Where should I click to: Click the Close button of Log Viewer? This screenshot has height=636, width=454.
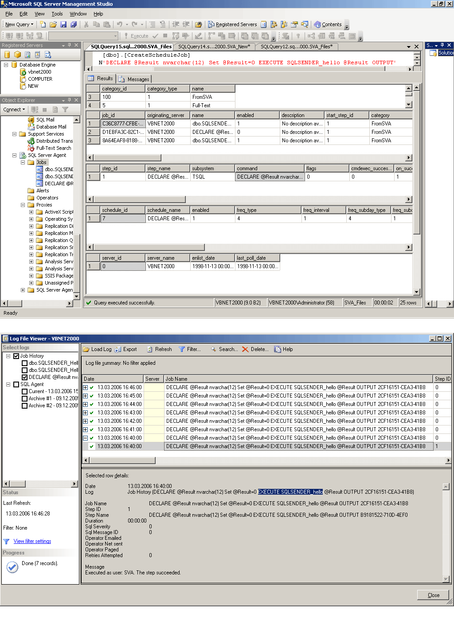(433, 595)
